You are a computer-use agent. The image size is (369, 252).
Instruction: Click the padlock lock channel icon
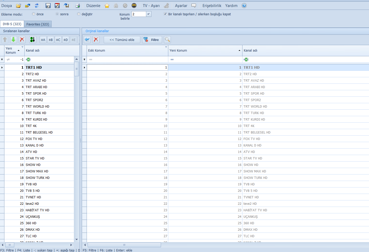[x=116, y=6]
